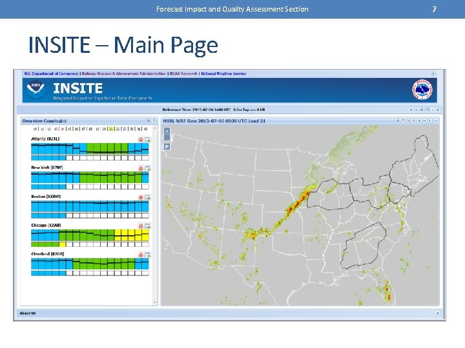465x348 pixels.
Task: Open the National Oceanic & Atmospheric Administration link
Action: 123,73
